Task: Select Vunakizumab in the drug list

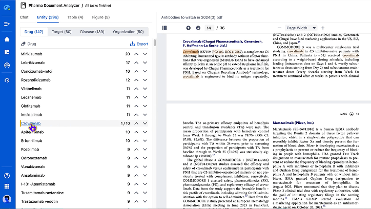Action: coord(33,166)
